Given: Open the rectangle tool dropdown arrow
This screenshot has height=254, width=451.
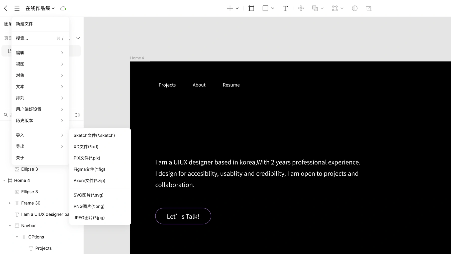Looking at the screenshot, I should pos(273,8).
